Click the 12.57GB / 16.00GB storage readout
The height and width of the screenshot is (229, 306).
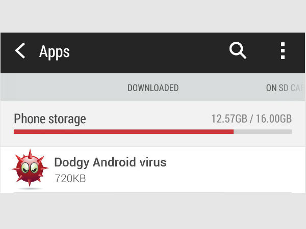(251, 119)
